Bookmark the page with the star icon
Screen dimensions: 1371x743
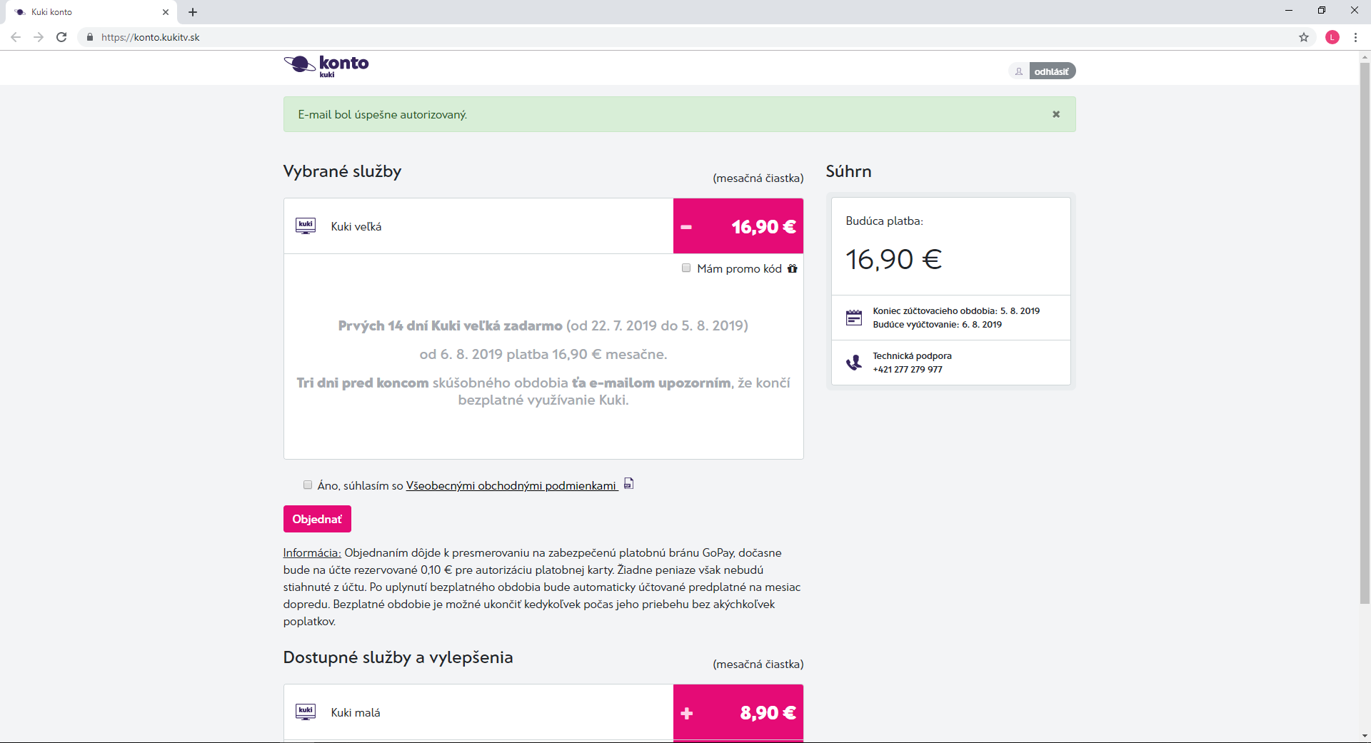1304,37
